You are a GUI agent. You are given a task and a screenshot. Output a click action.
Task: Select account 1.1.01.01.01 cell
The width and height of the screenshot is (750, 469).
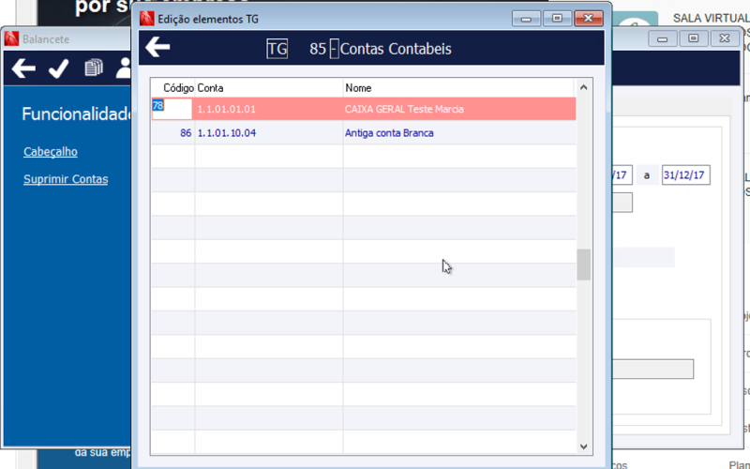point(269,109)
